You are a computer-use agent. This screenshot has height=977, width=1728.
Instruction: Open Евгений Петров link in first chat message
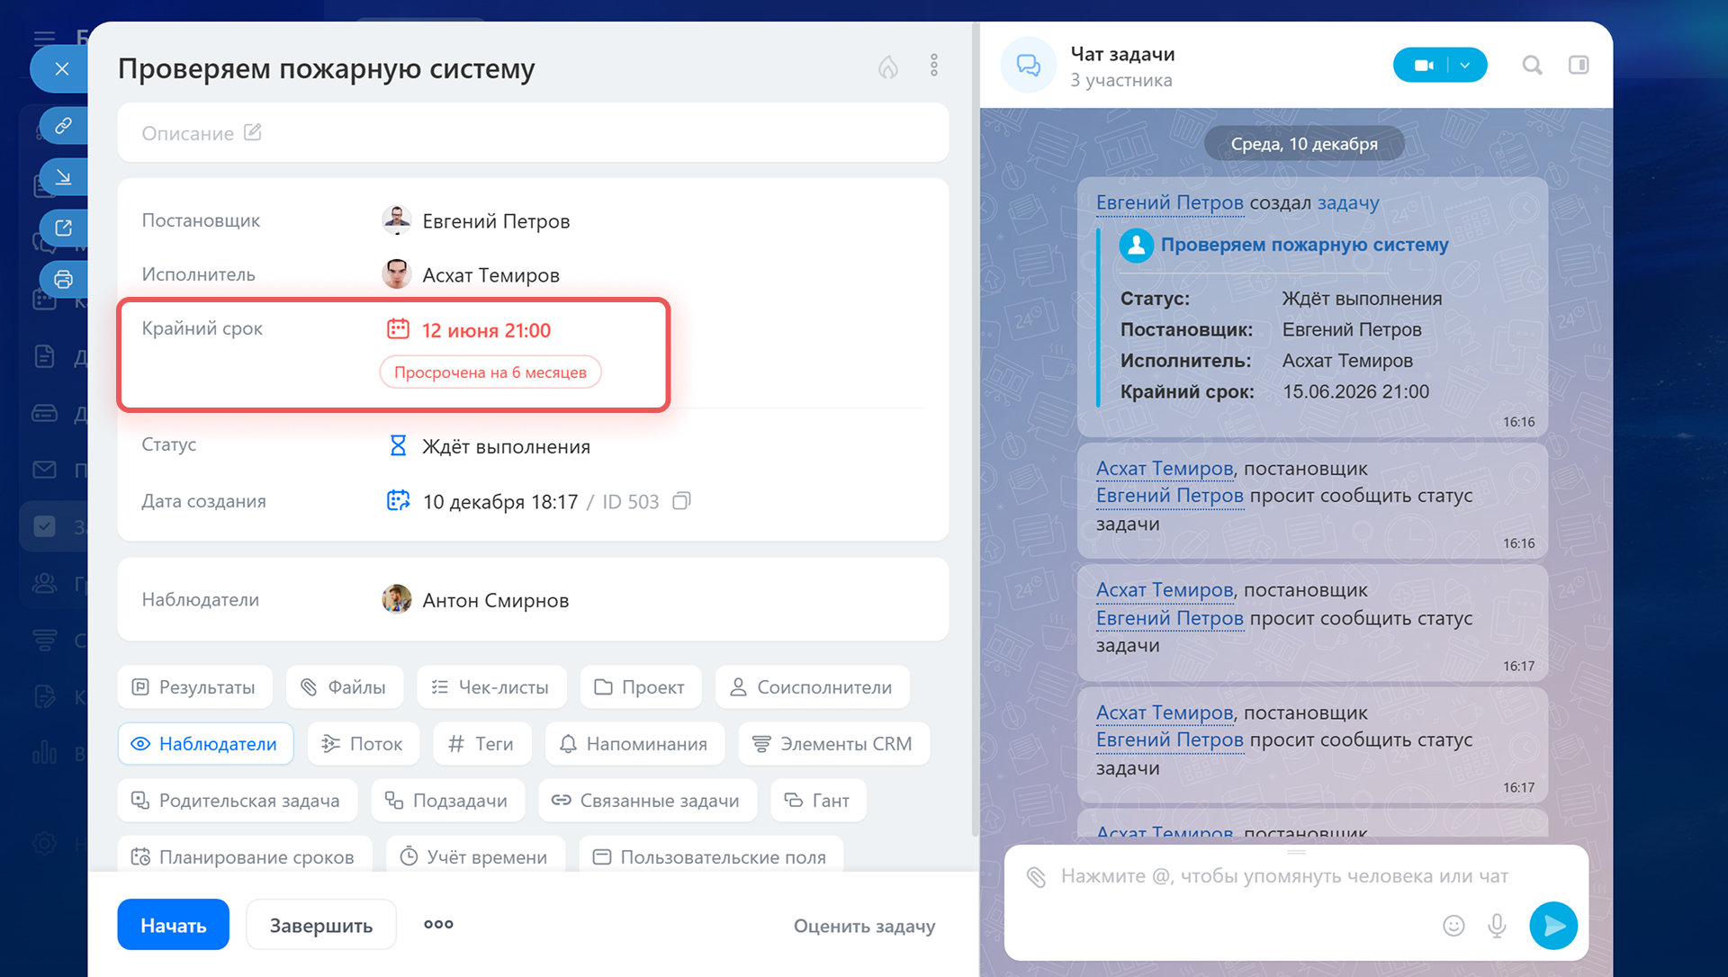click(x=1169, y=203)
